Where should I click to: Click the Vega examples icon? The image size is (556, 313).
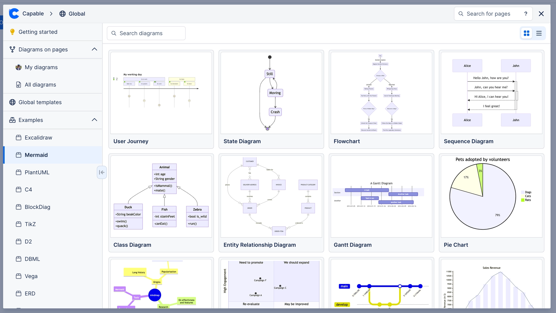click(x=18, y=276)
